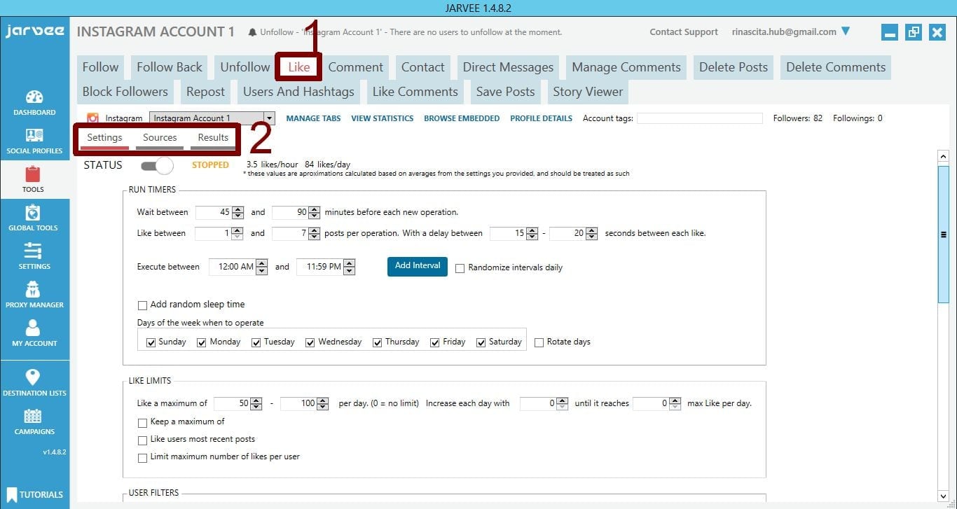The width and height of the screenshot is (957, 509).
Task: Uncheck the Monday checkbox
Action: (201, 342)
